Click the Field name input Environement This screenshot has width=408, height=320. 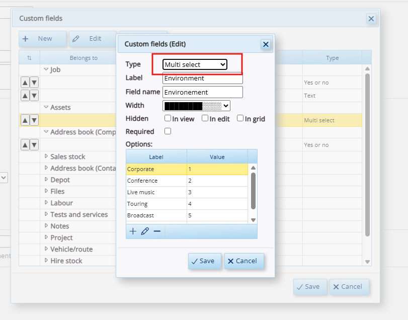click(x=203, y=92)
